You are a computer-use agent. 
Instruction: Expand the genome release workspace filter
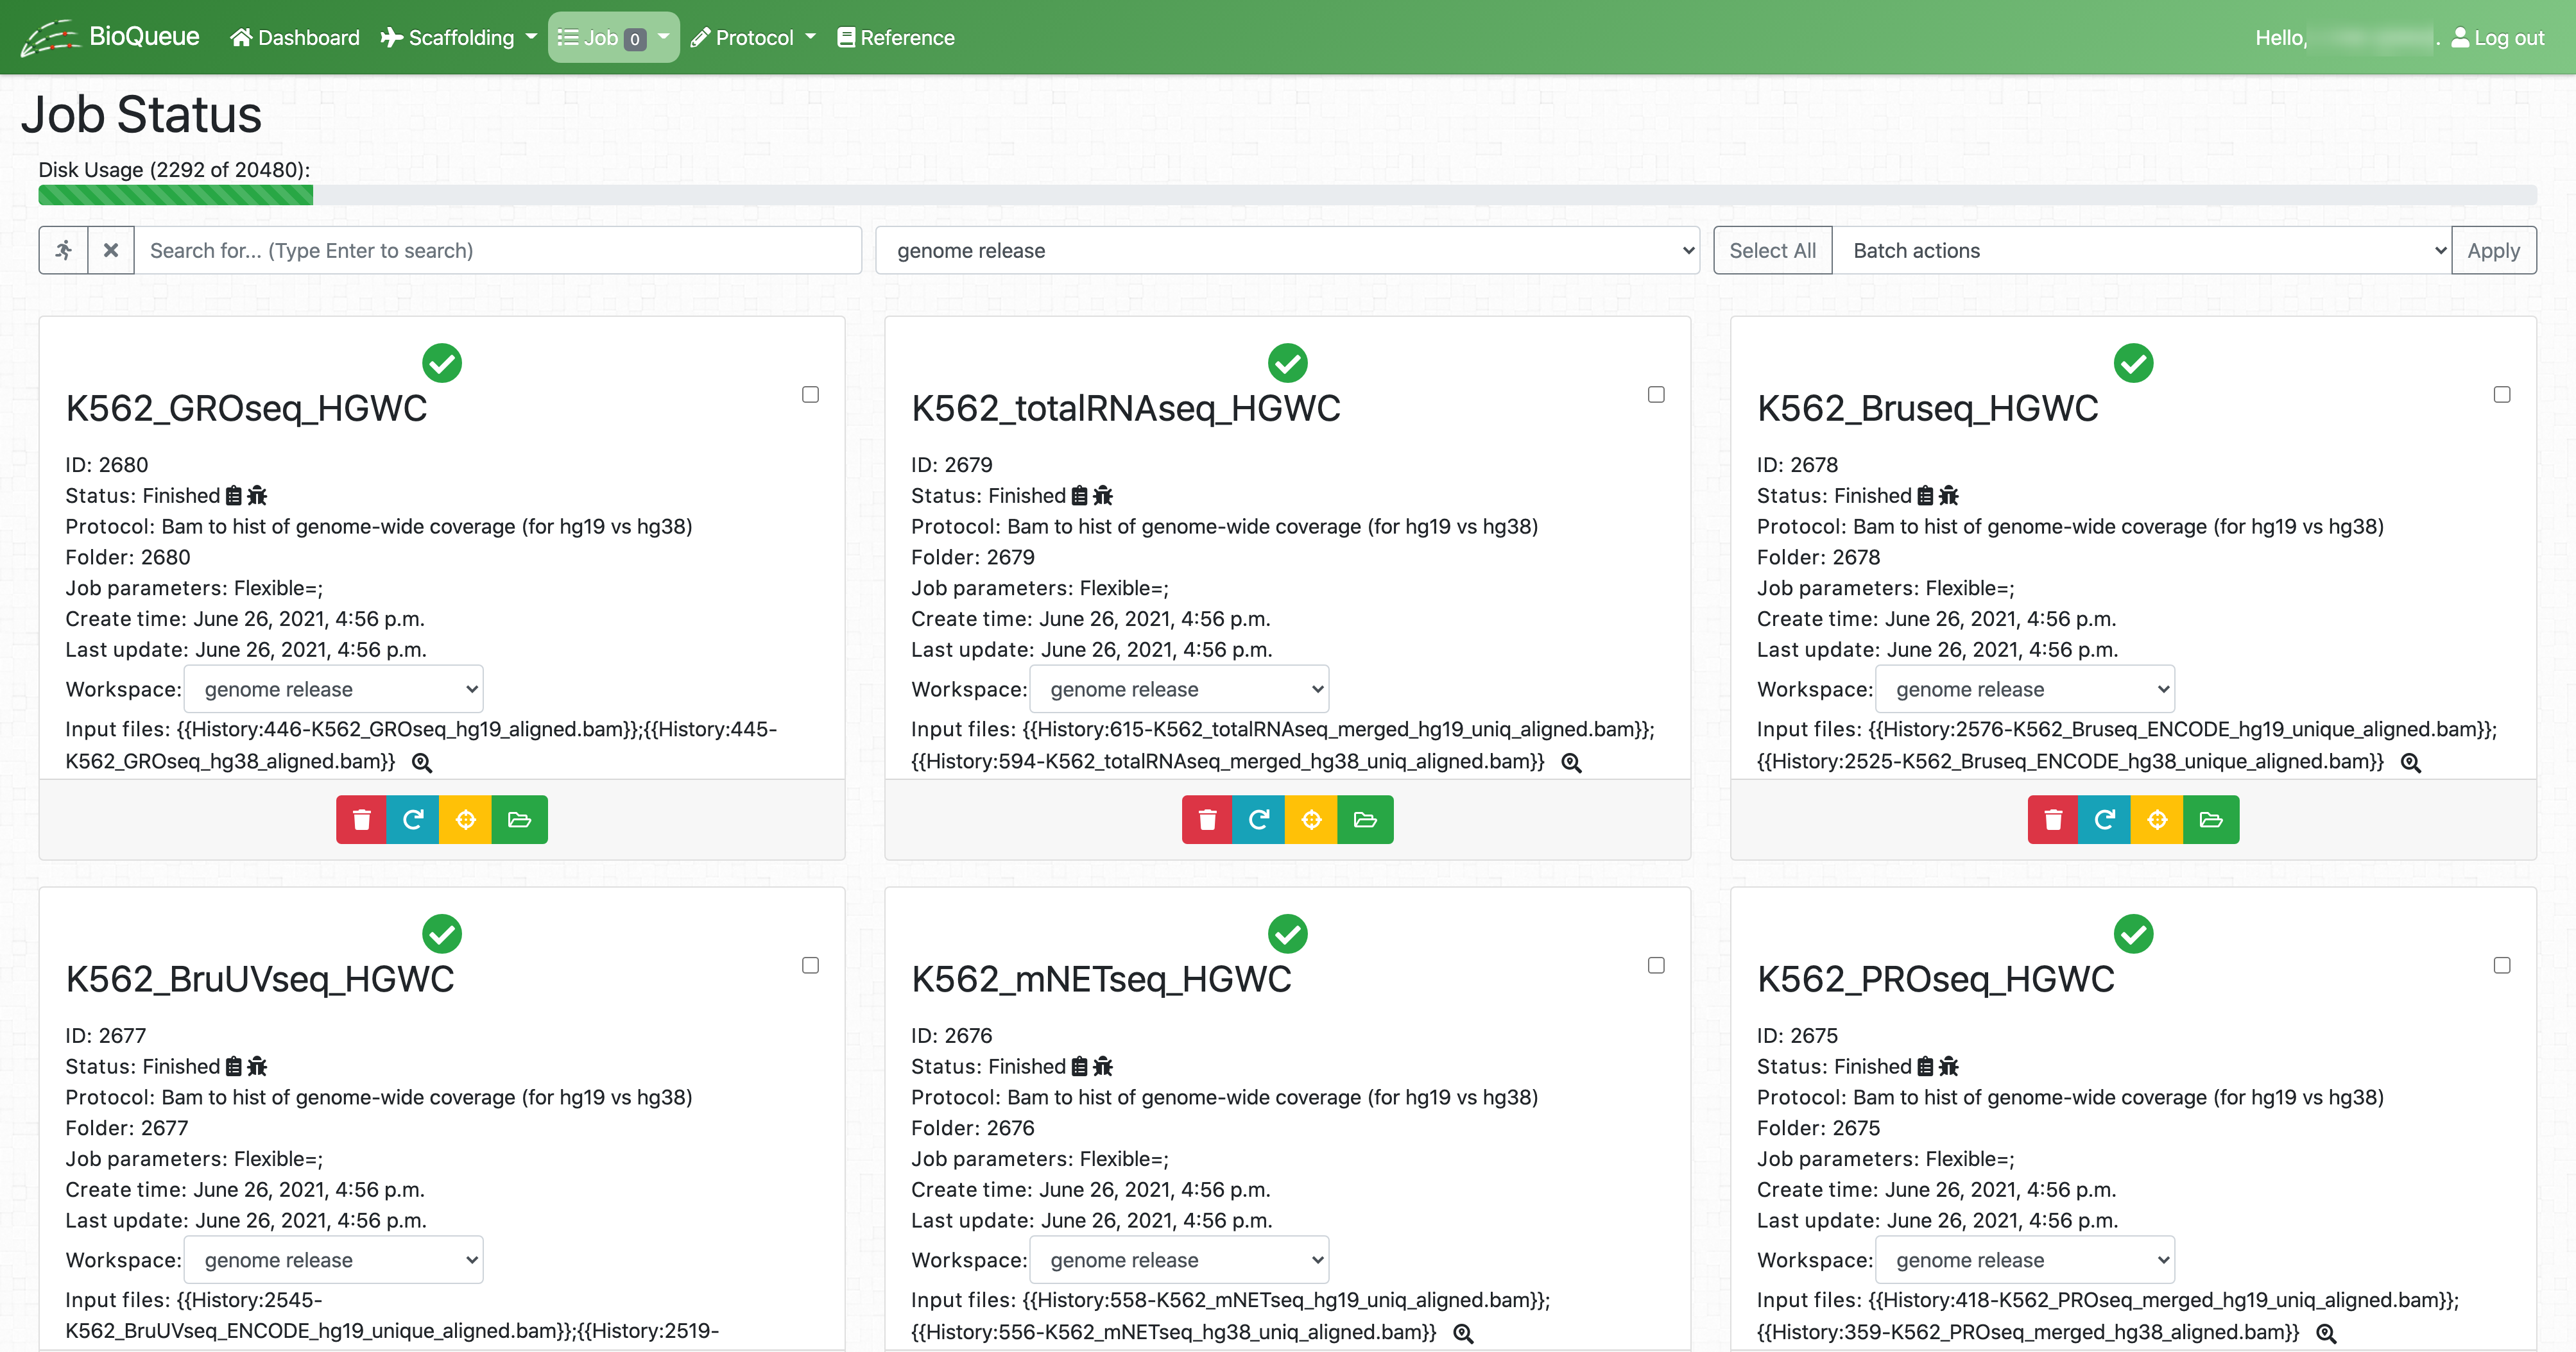pos(1287,250)
